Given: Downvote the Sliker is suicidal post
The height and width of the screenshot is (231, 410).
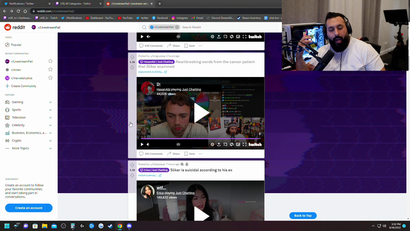Looking at the screenshot, I should click(x=133, y=175).
